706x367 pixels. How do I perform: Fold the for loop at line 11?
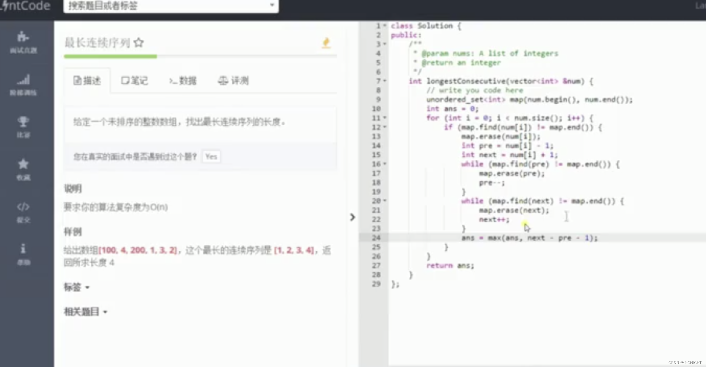[385, 118]
